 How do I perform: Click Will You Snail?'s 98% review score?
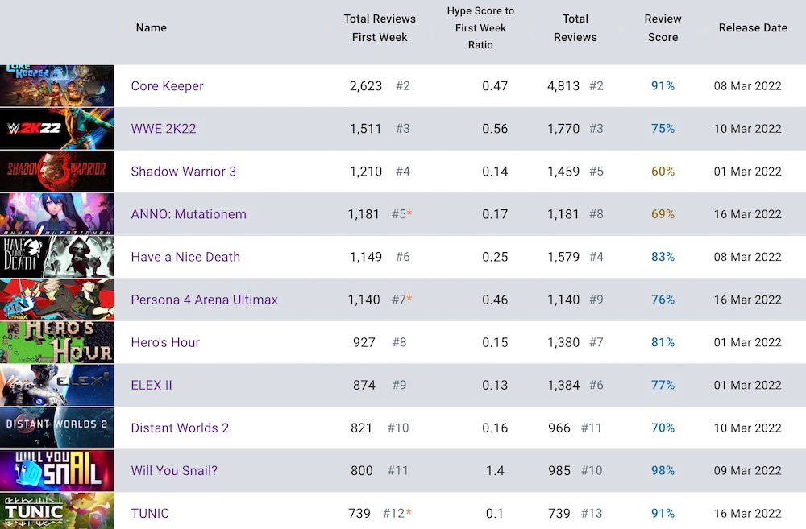(663, 470)
